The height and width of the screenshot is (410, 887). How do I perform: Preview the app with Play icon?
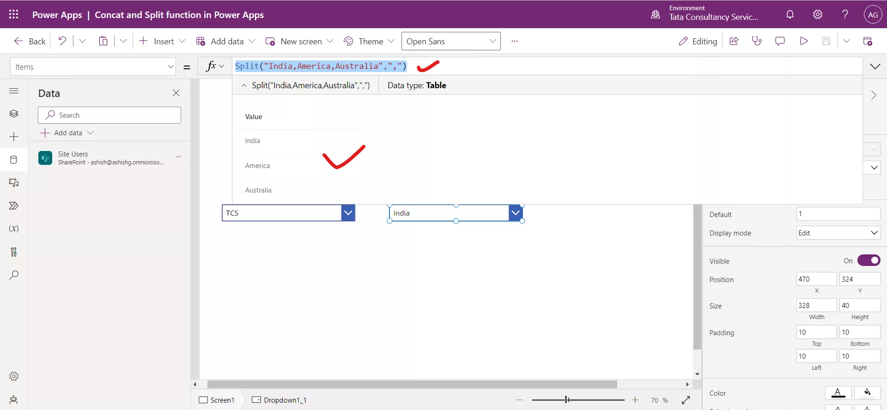coord(803,41)
